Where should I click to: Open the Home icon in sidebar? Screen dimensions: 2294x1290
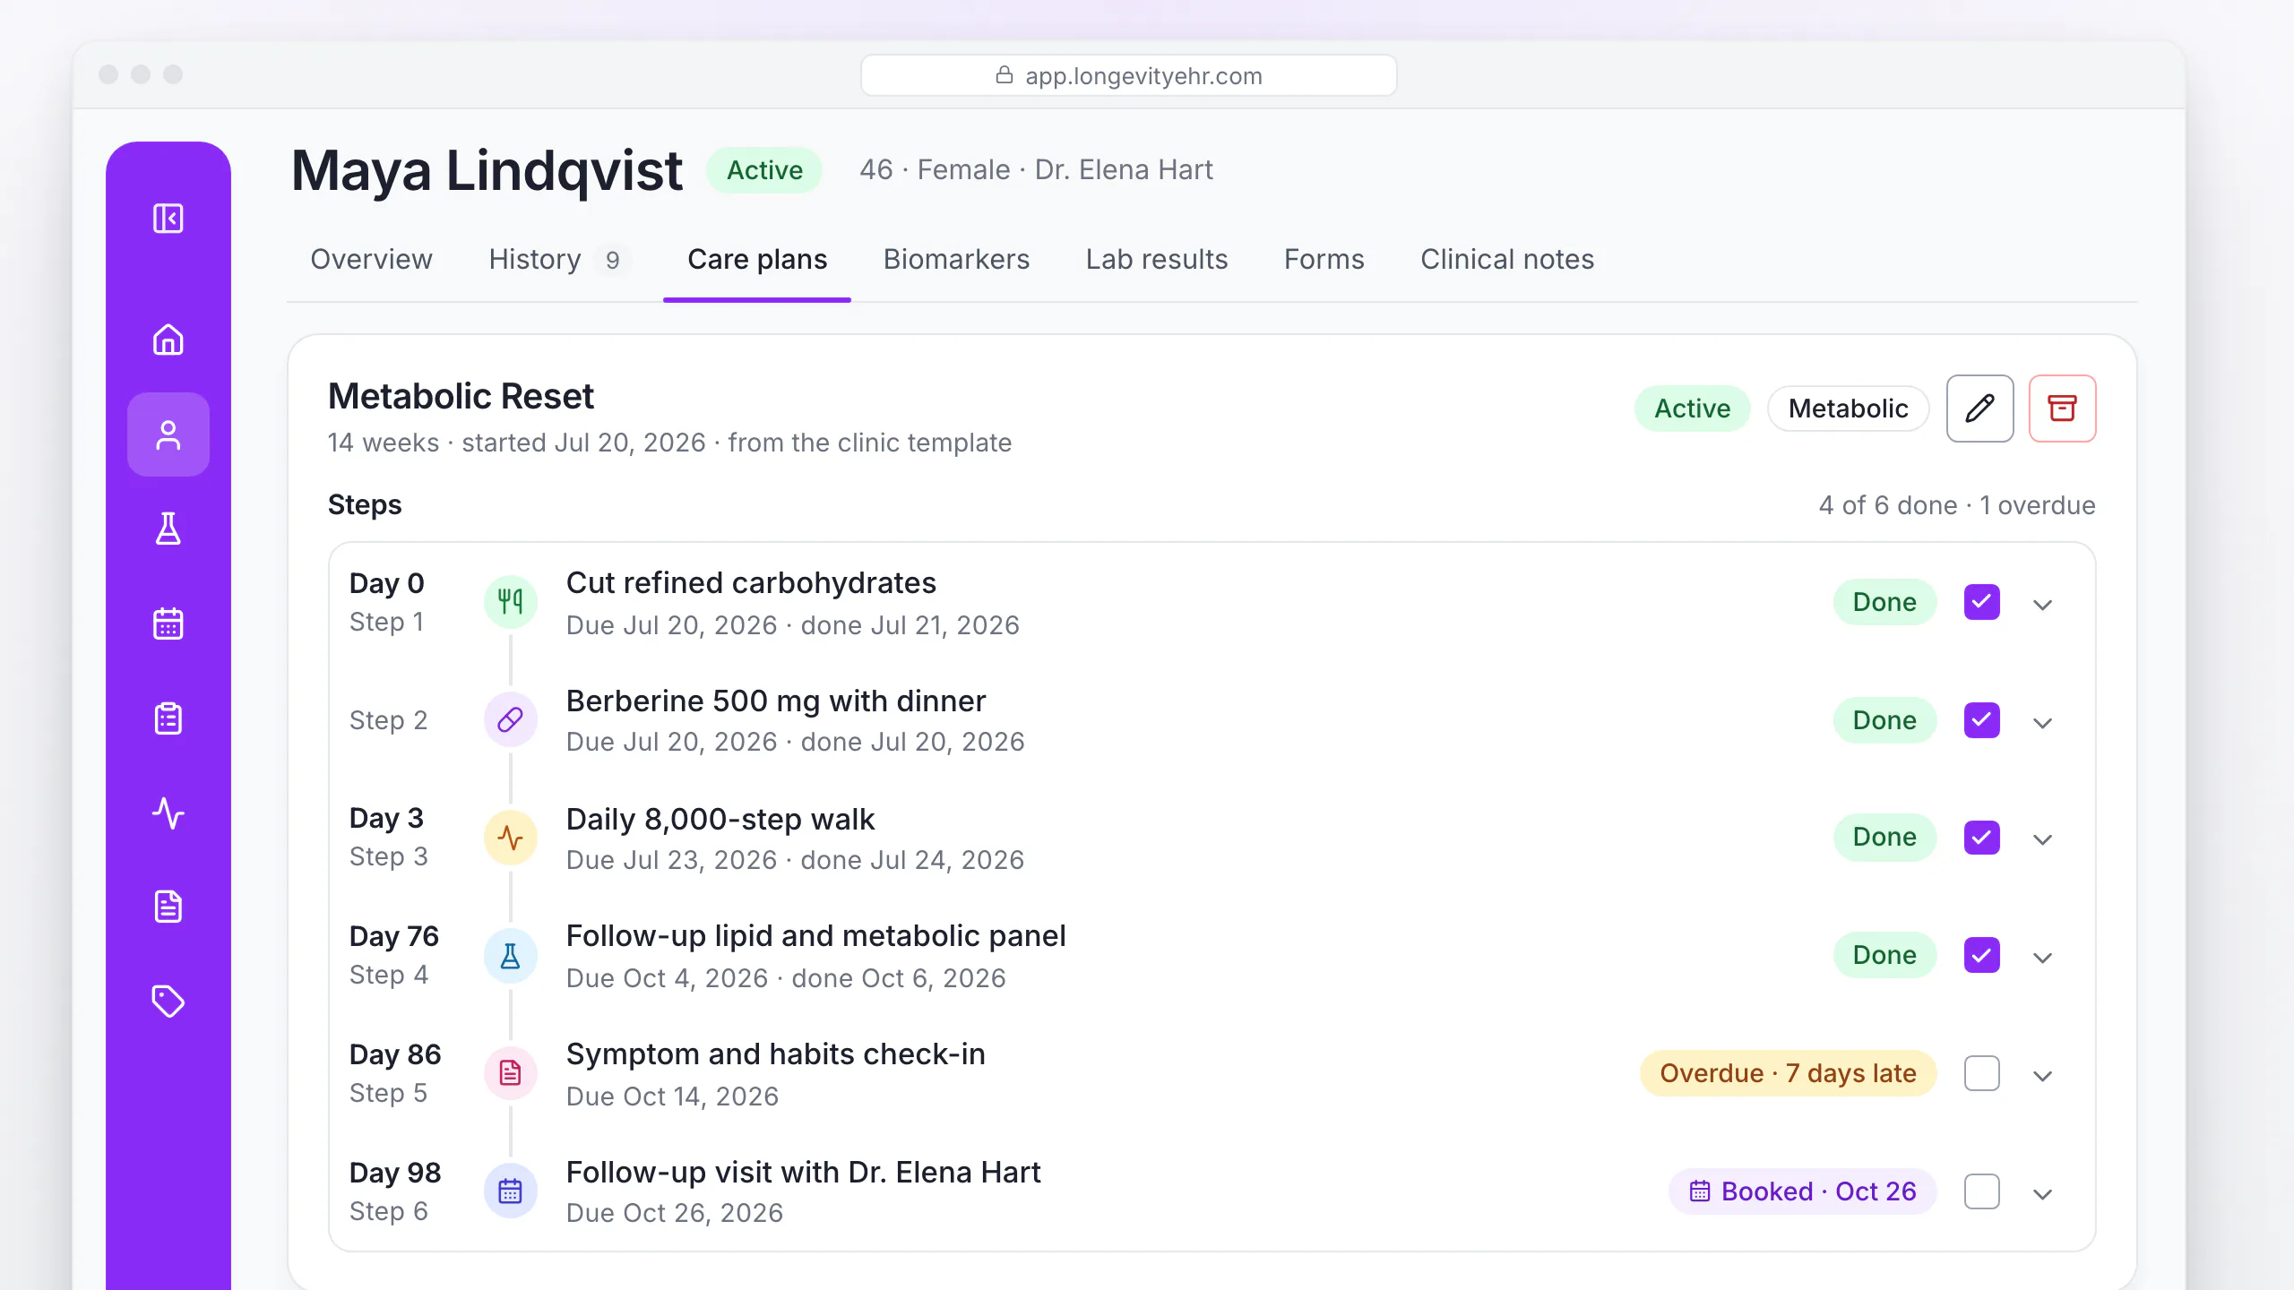(168, 340)
